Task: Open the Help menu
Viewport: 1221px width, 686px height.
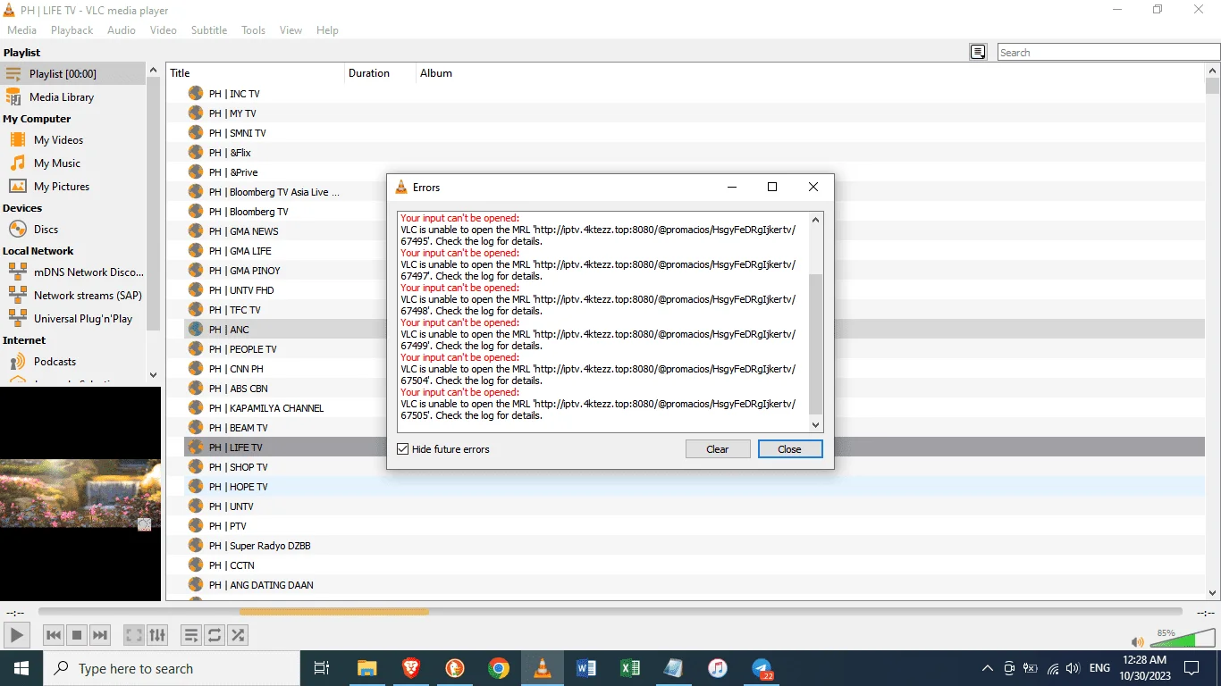Action: pyautogui.click(x=327, y=30)
